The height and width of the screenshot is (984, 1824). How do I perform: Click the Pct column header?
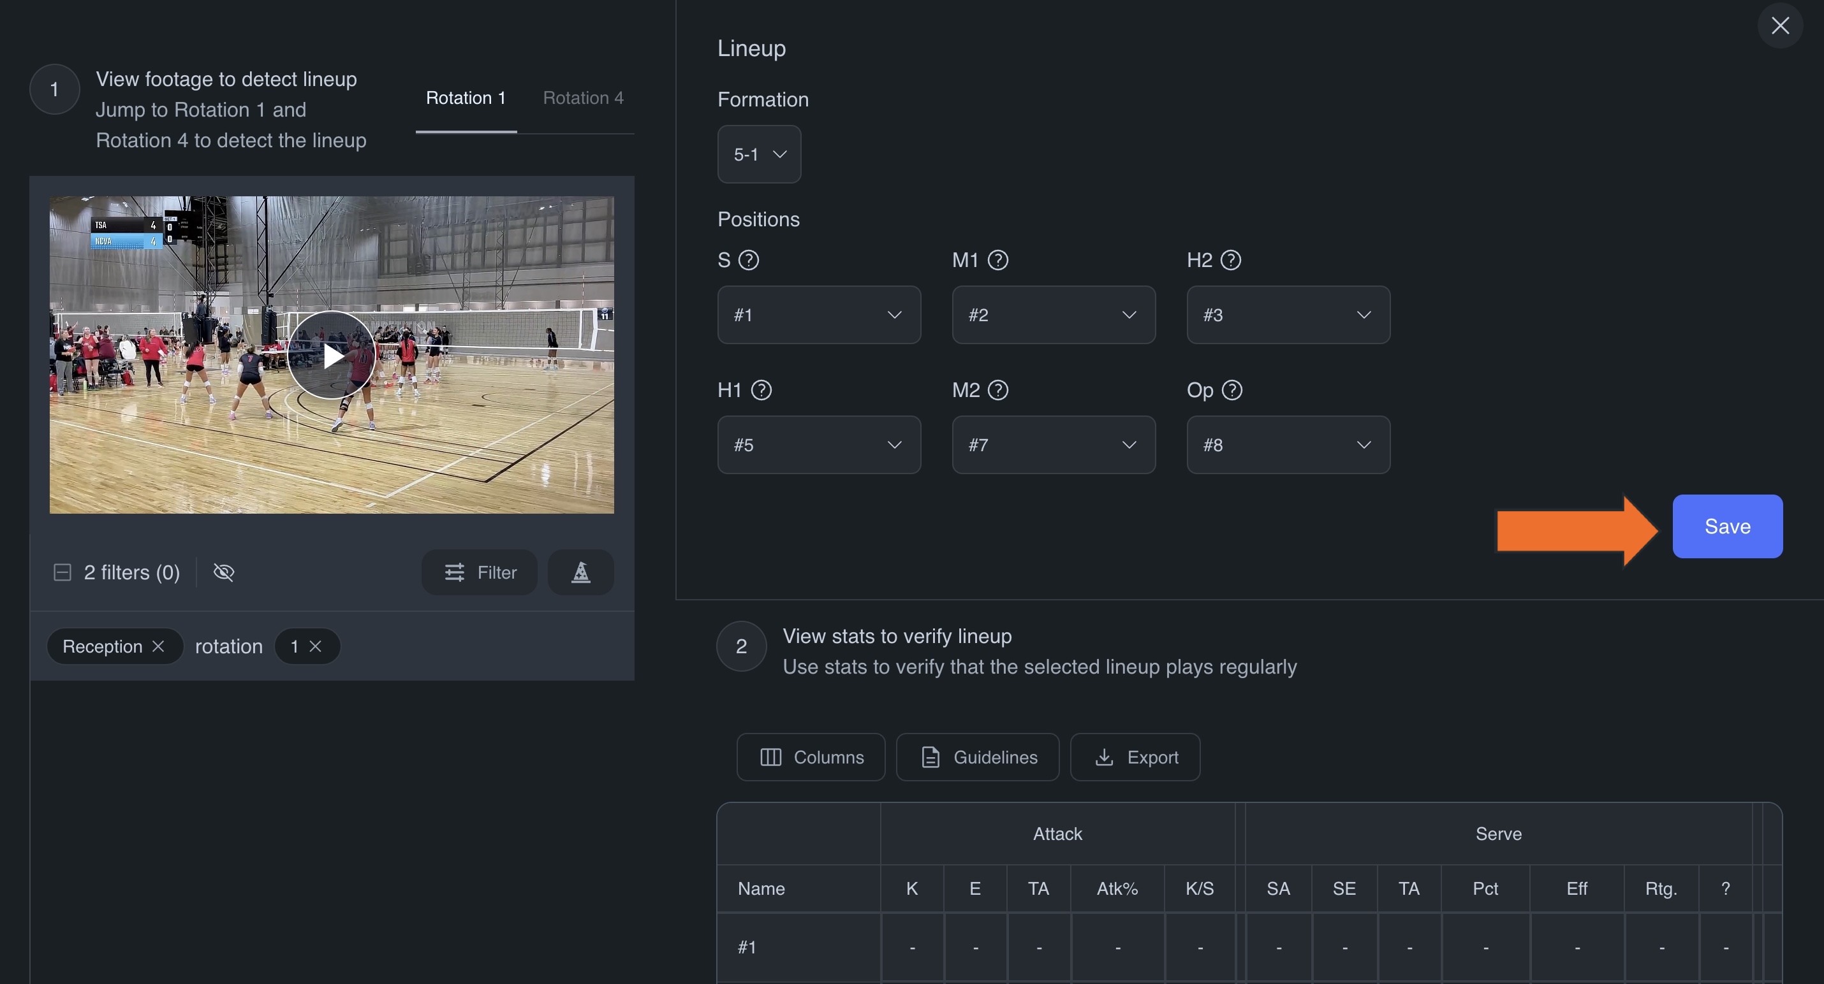click(1485, 888)
